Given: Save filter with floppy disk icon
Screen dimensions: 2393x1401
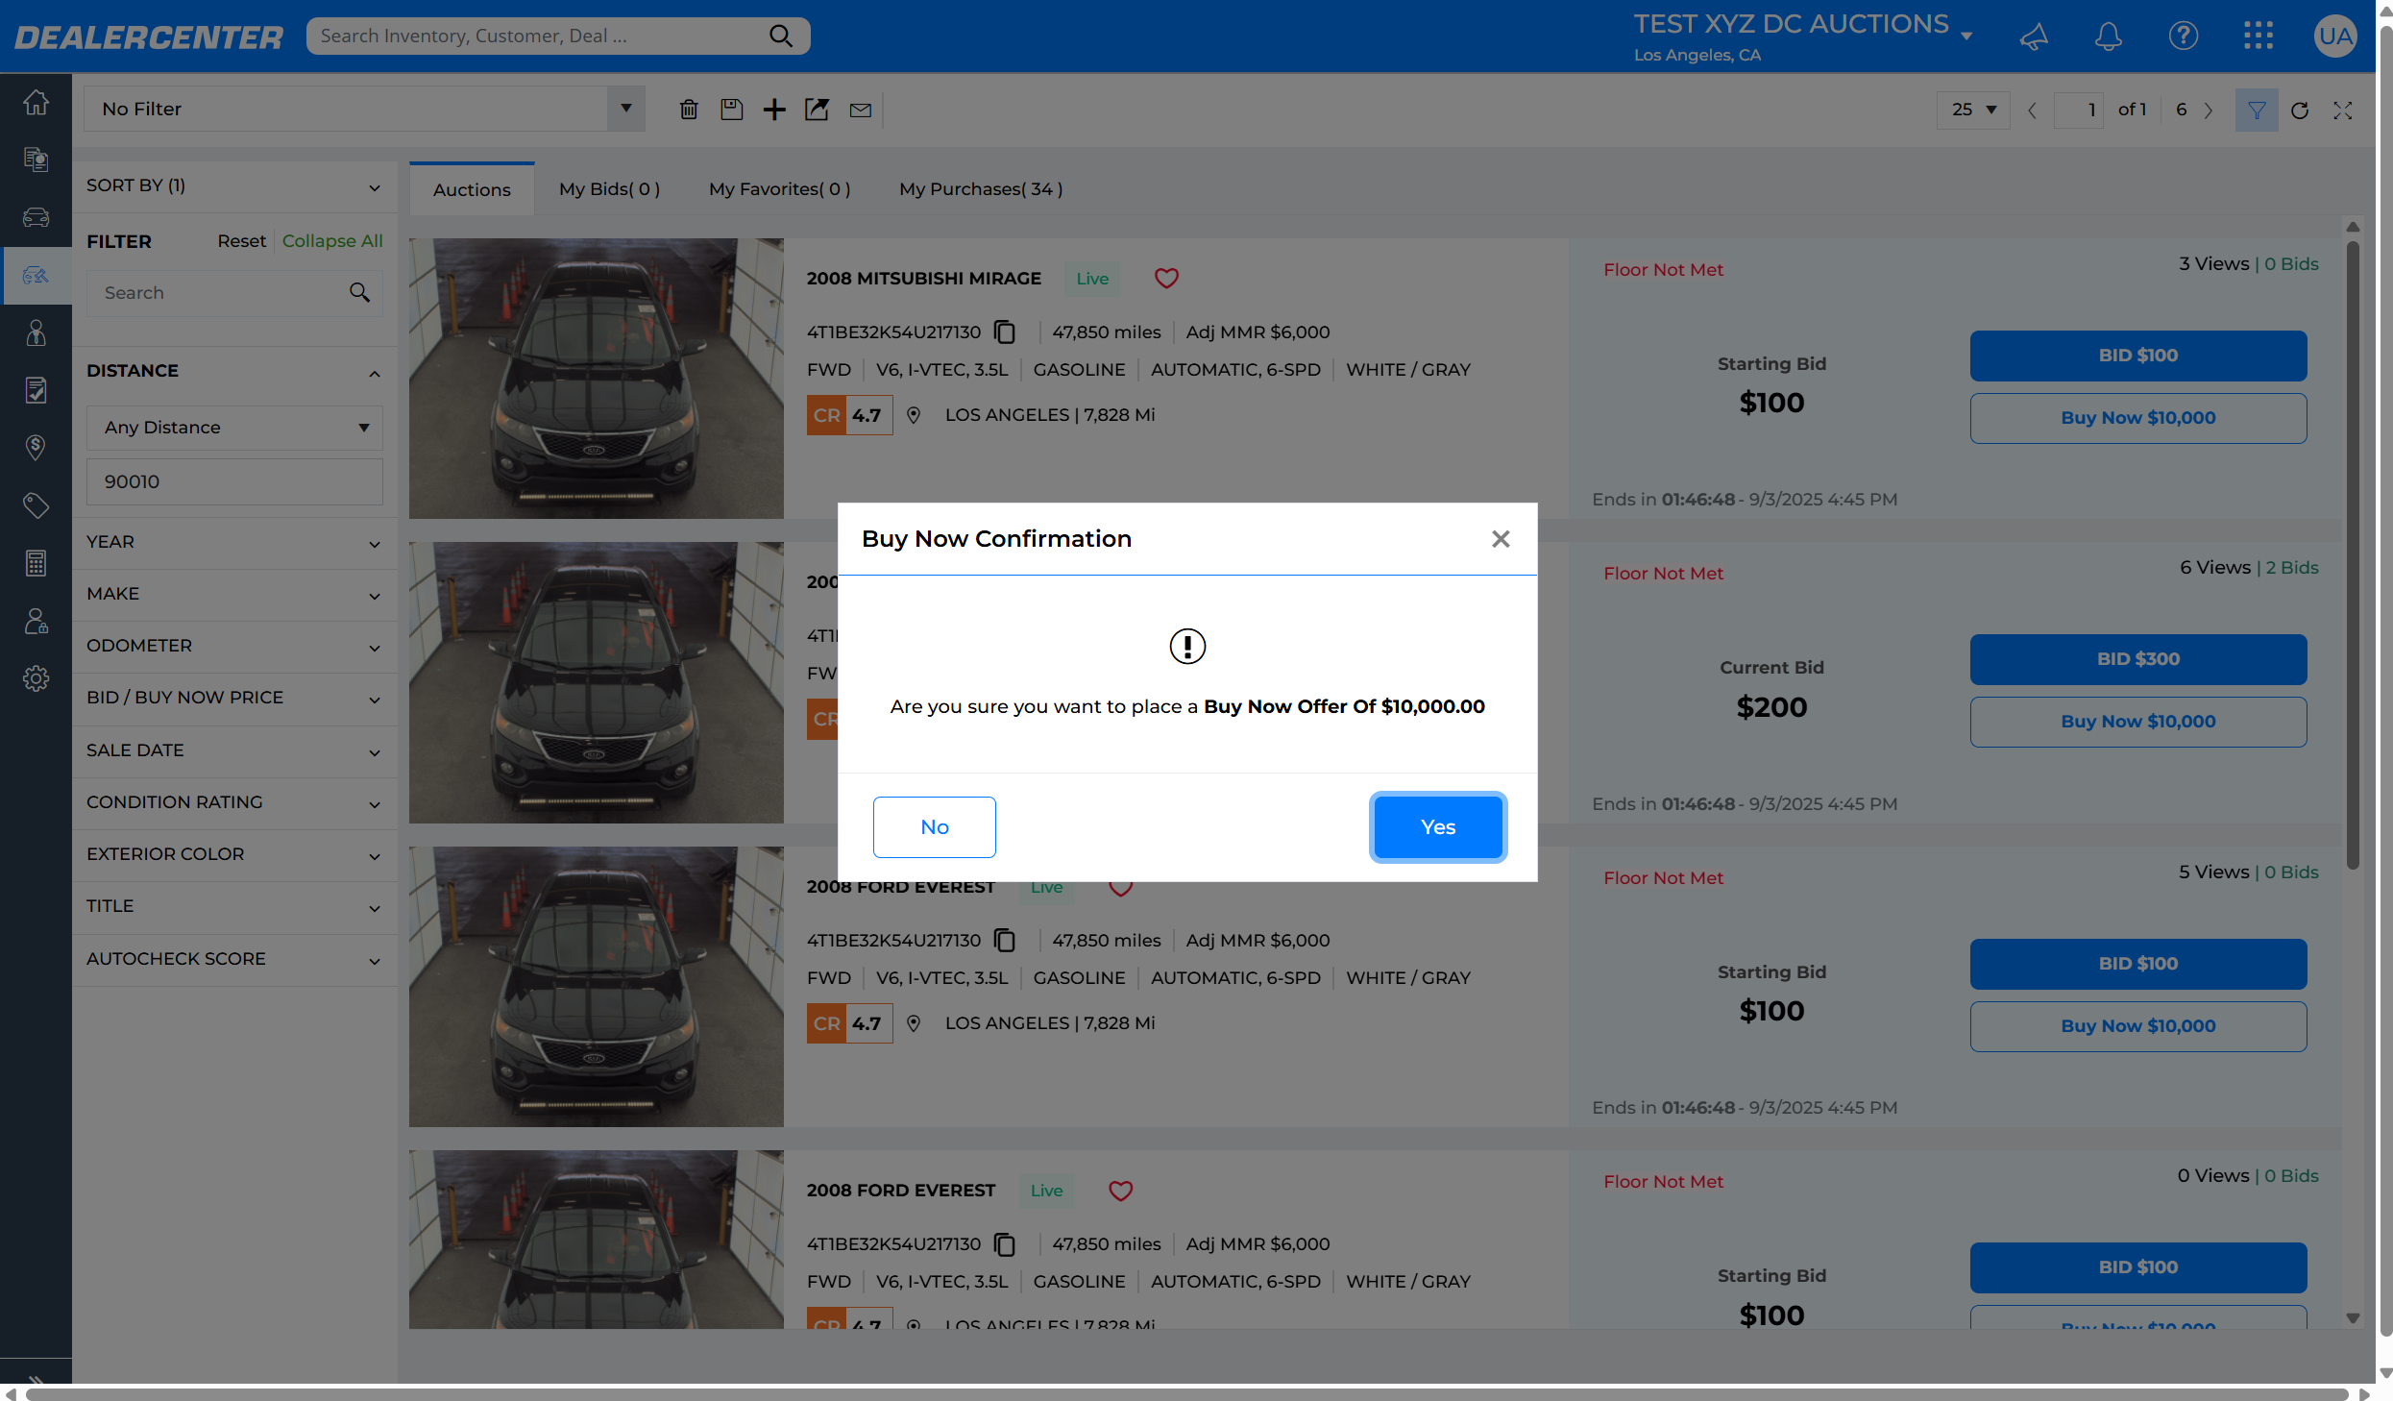Looking at the screenshot, I should pos(731,110).
